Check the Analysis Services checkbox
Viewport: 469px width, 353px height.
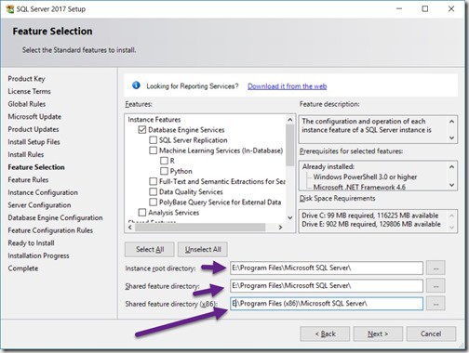pos(142,213)
